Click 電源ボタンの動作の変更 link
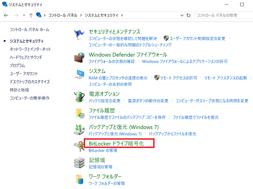Image resolution: width=253 pixels, height=189 pixels. pyautogui.click(x=148, y=101)
